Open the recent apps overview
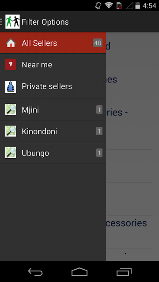Image resolution: width=159 pixels, height=282 pixels. pyautogui.click(x=124, y=272)
